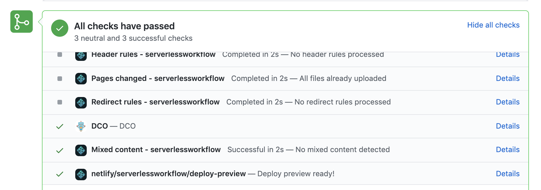Click the gray square beside Pages changed
The height and width of the screenshot is (190, 541).
[x=59, y=78]
